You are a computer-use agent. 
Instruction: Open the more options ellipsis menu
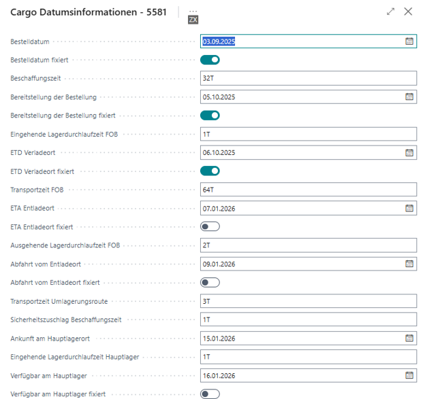193,12
